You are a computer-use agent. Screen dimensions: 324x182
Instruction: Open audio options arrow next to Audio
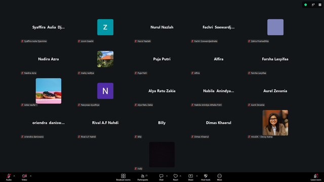point(14,176)
